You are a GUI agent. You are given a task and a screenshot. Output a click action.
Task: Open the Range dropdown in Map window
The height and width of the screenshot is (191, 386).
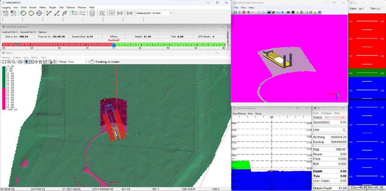pos(77,62)
